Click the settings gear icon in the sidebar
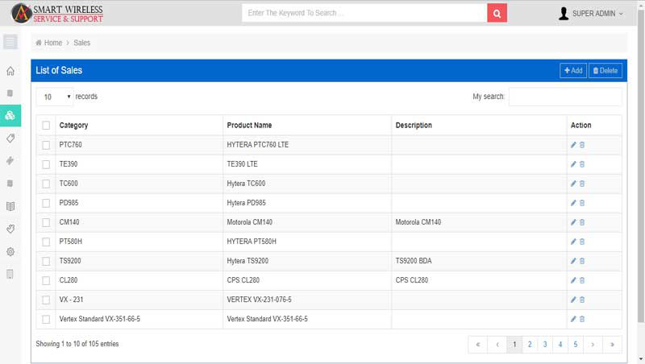This screenshot has height=364, width=645. (x=10, y=251)
